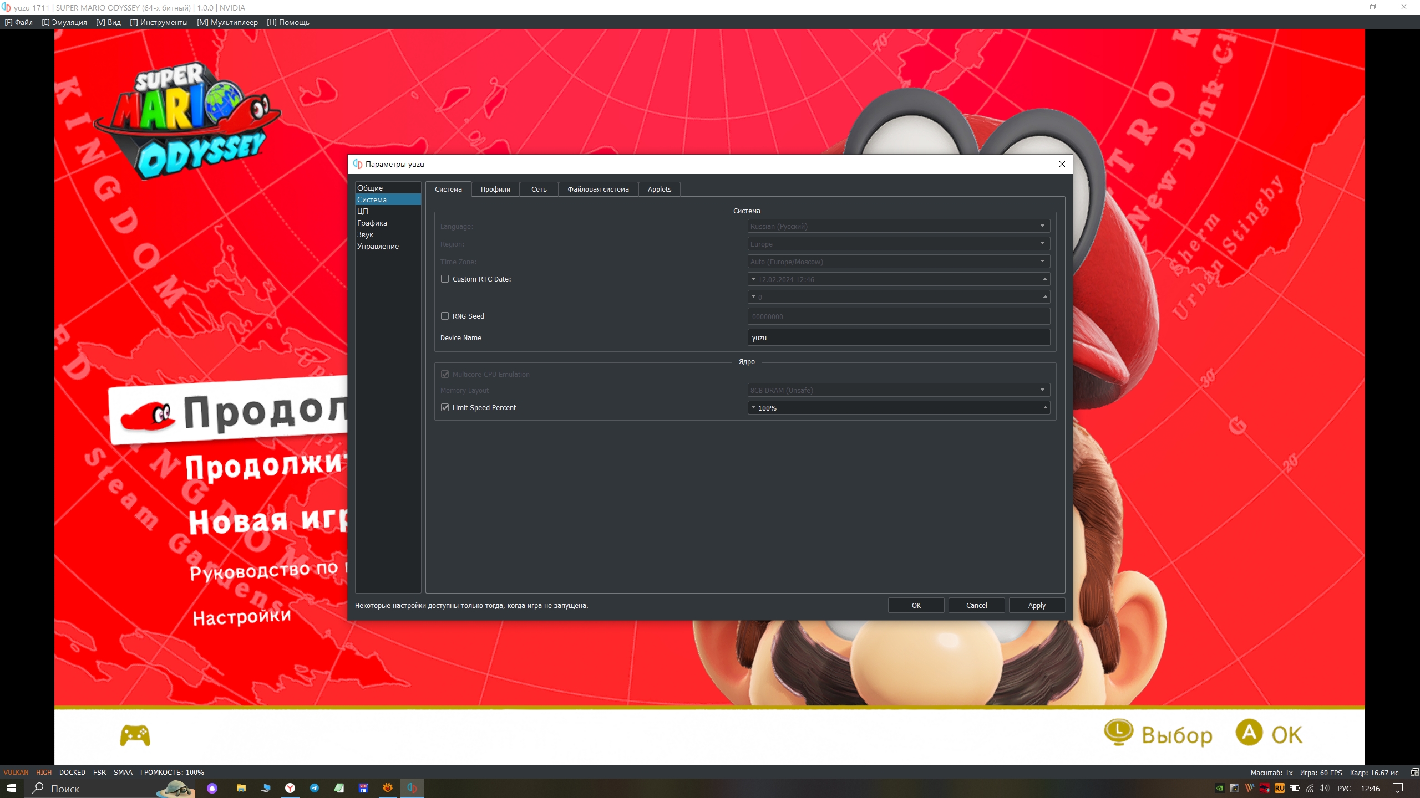Open the Мультиплеер menu
Screen dimensions: 1420x798
(x=227, y=22)
